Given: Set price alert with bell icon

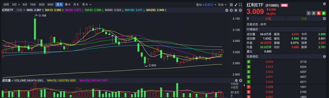Looking at the screenshot, I should click(314, 13).
